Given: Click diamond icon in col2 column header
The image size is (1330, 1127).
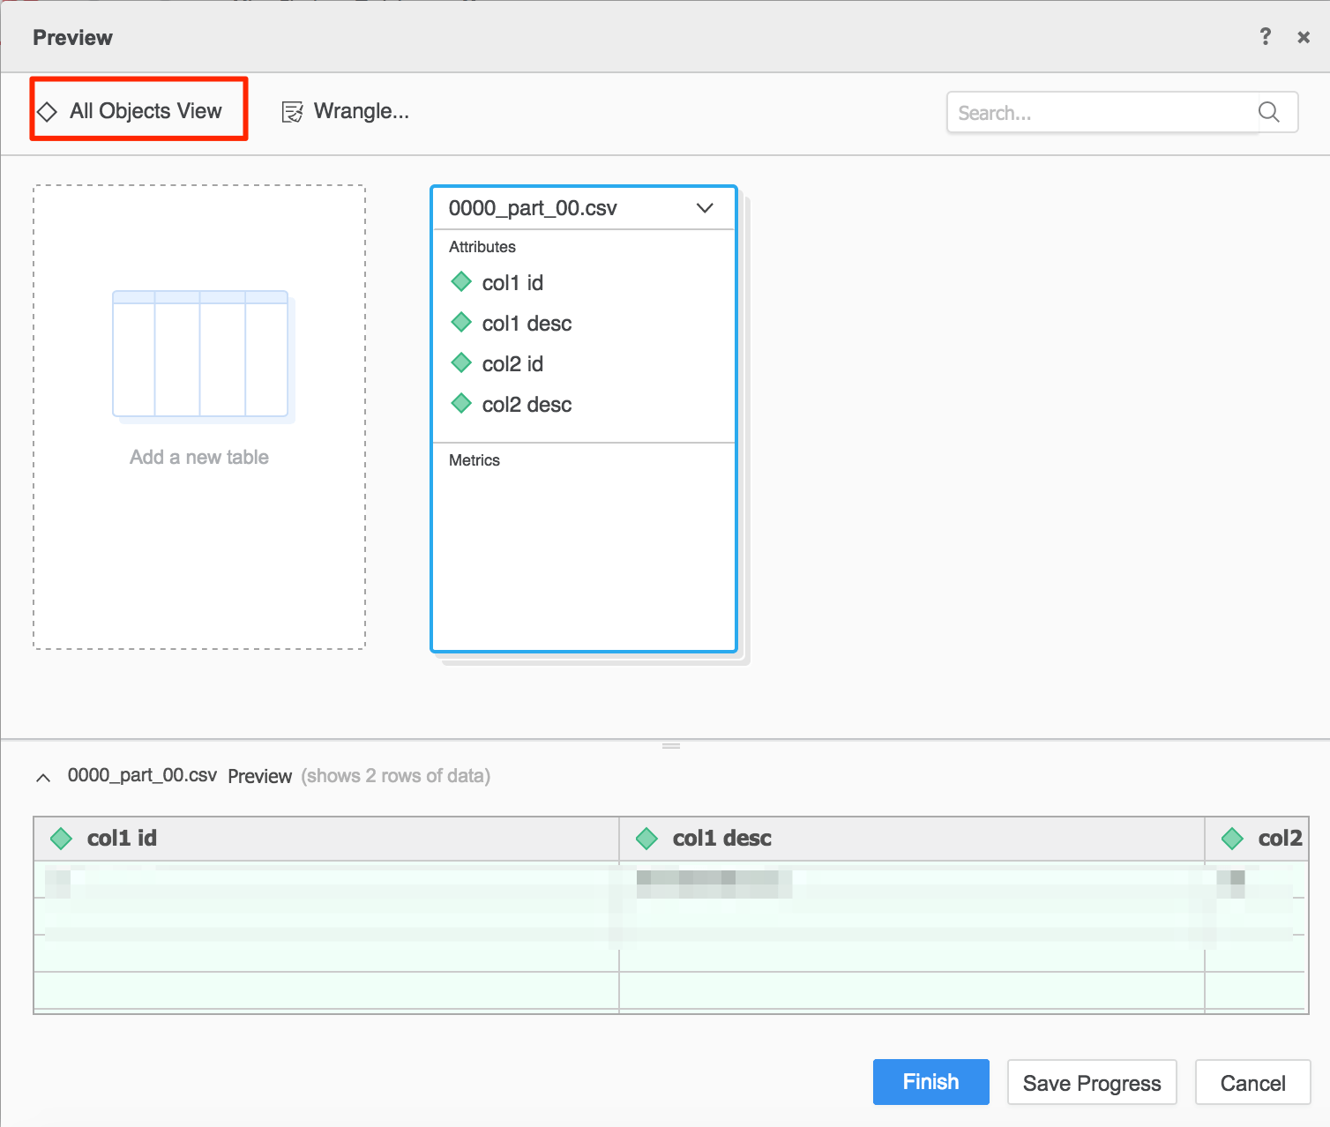Looking at the screenshot, I should (1232, 839).
